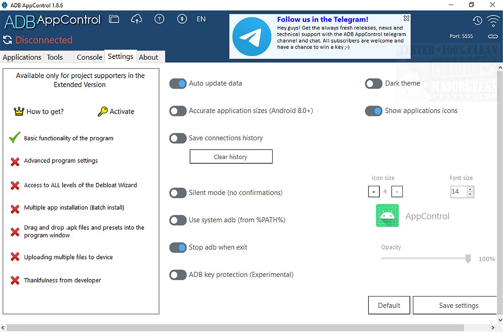
Task: Click the cloud upload icon
Action: (x=136, y=19)
